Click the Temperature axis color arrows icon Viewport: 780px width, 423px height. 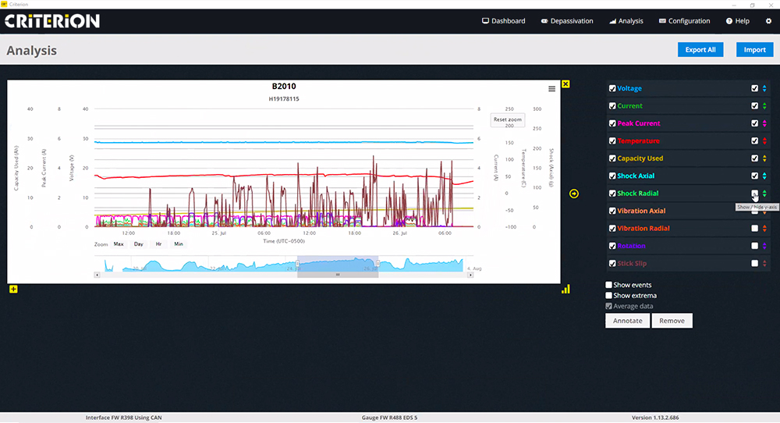[764, 141]
